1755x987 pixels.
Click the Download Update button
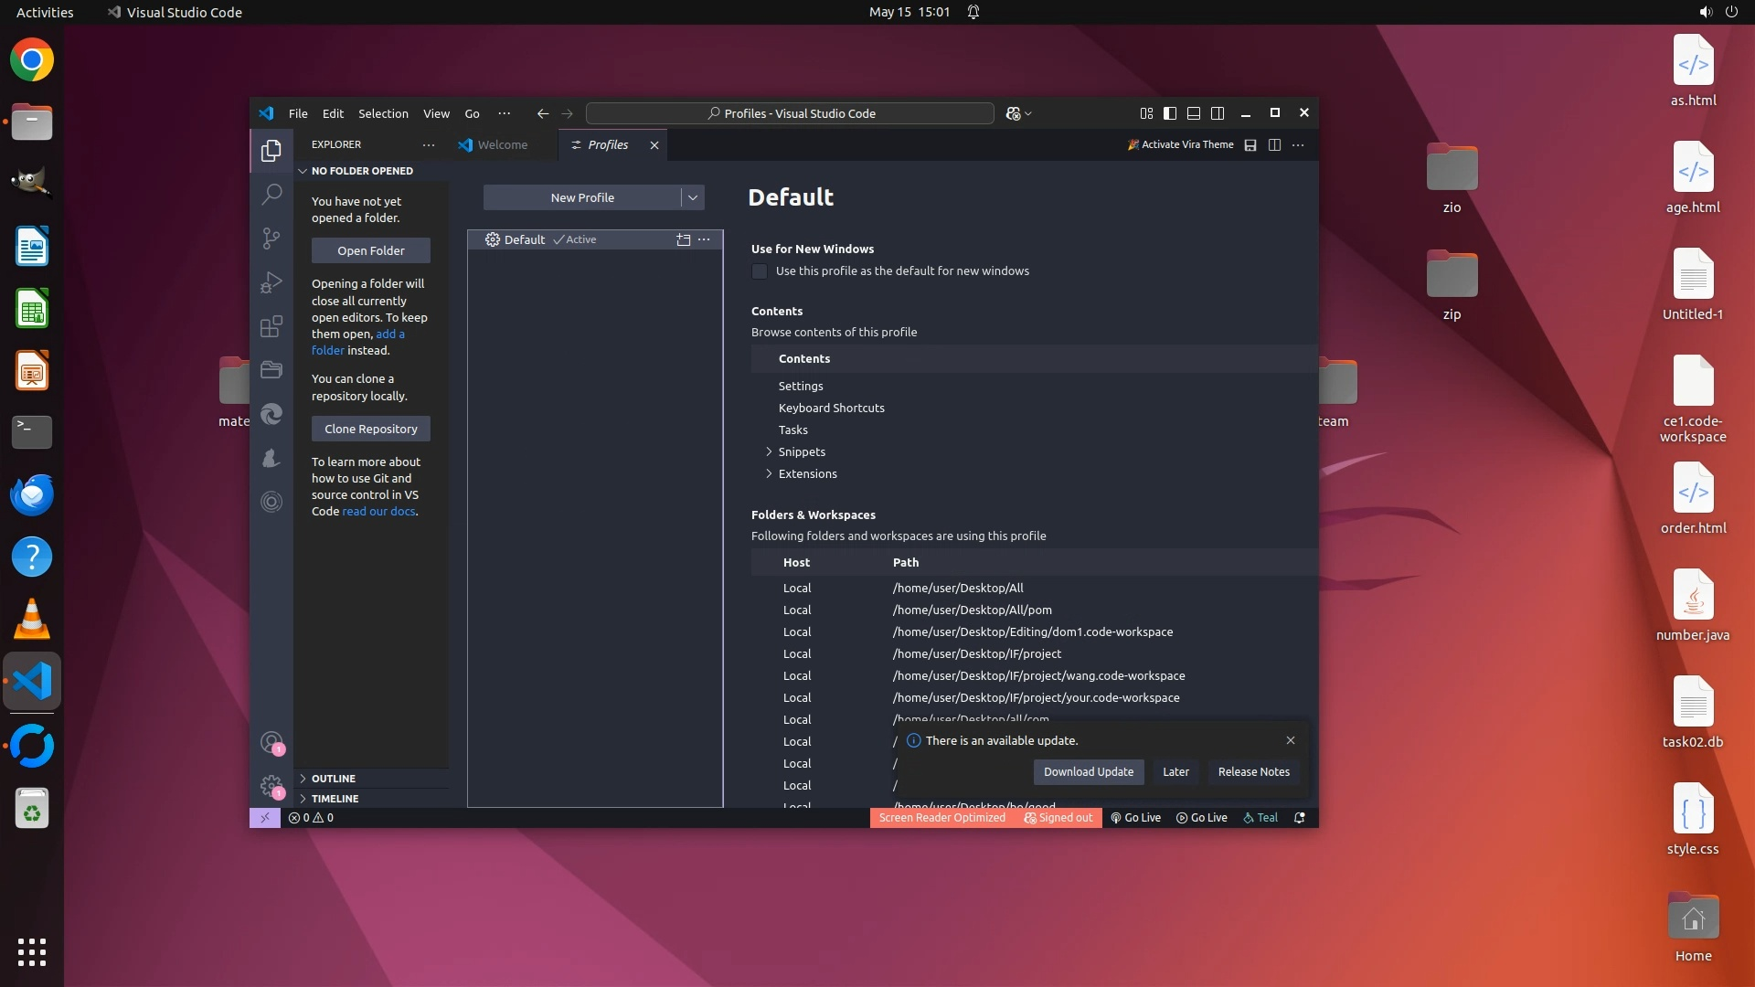[1088, 772]
